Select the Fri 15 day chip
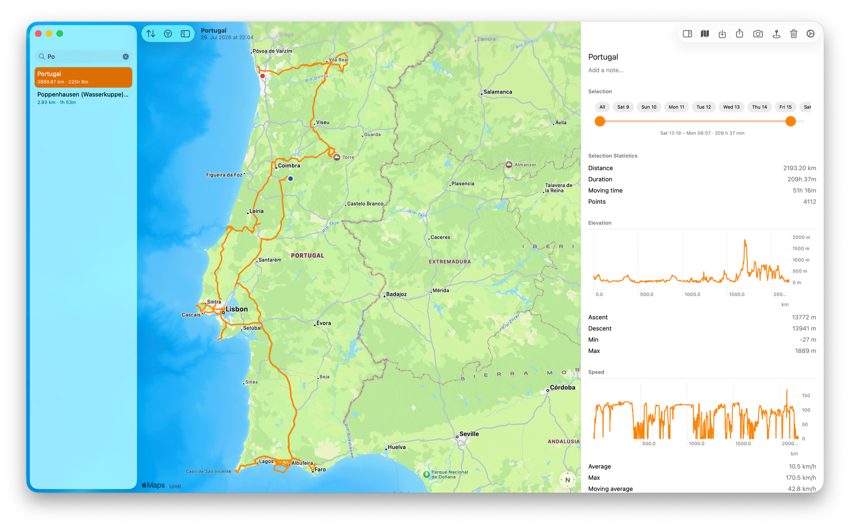This screenshot has height=531, width=850. point(785,107)
